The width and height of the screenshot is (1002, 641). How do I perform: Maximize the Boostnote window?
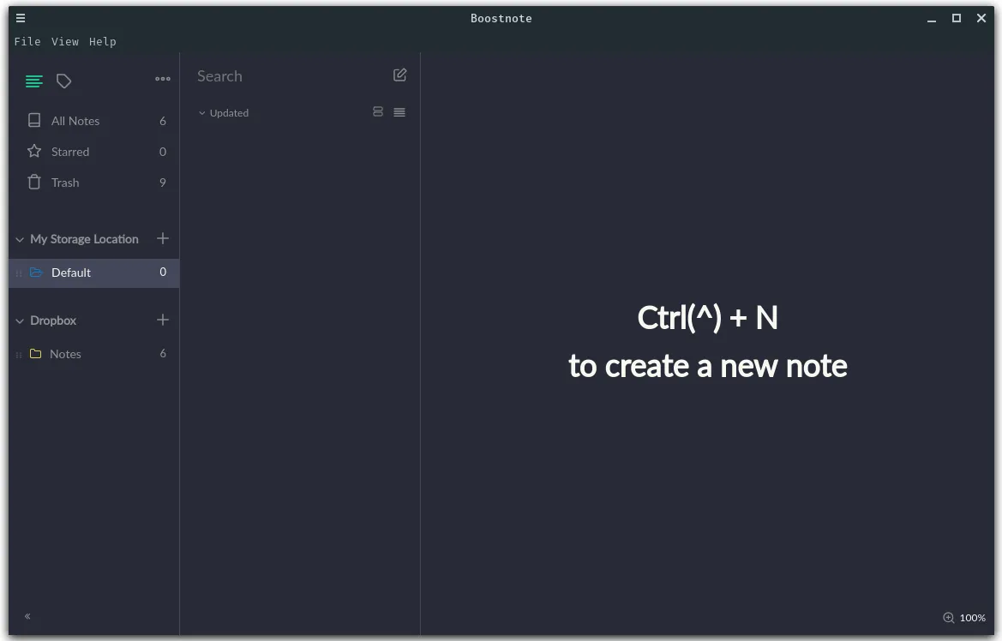pyautogui.click(x=957, y=18)
